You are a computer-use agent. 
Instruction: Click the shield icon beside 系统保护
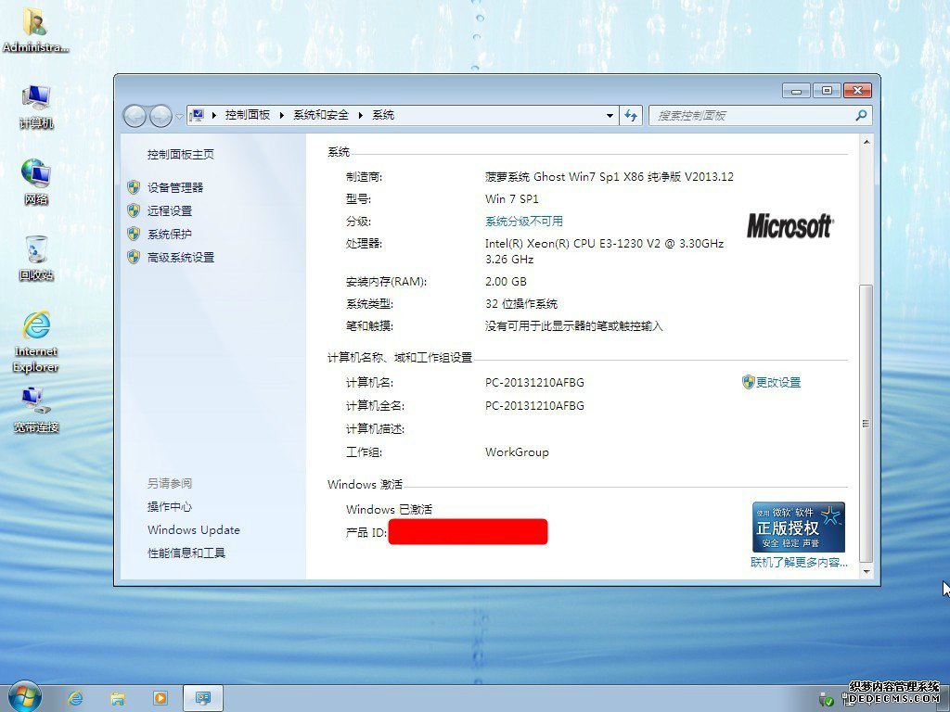[x=134, y=234]
